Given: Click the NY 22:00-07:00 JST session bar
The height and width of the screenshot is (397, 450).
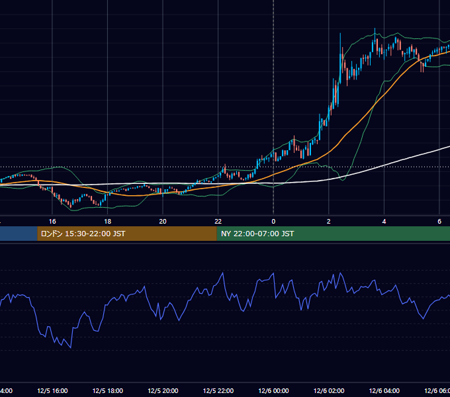Looking at the screenshot, I should pyautogui.click(x=333, y=234).
